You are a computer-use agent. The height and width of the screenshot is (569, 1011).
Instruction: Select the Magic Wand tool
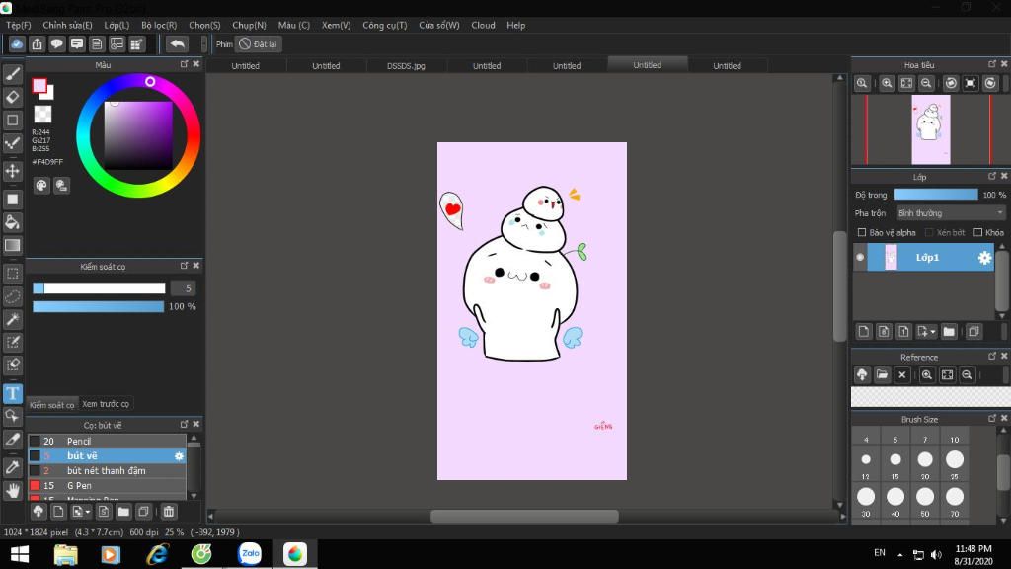(12, 319)
